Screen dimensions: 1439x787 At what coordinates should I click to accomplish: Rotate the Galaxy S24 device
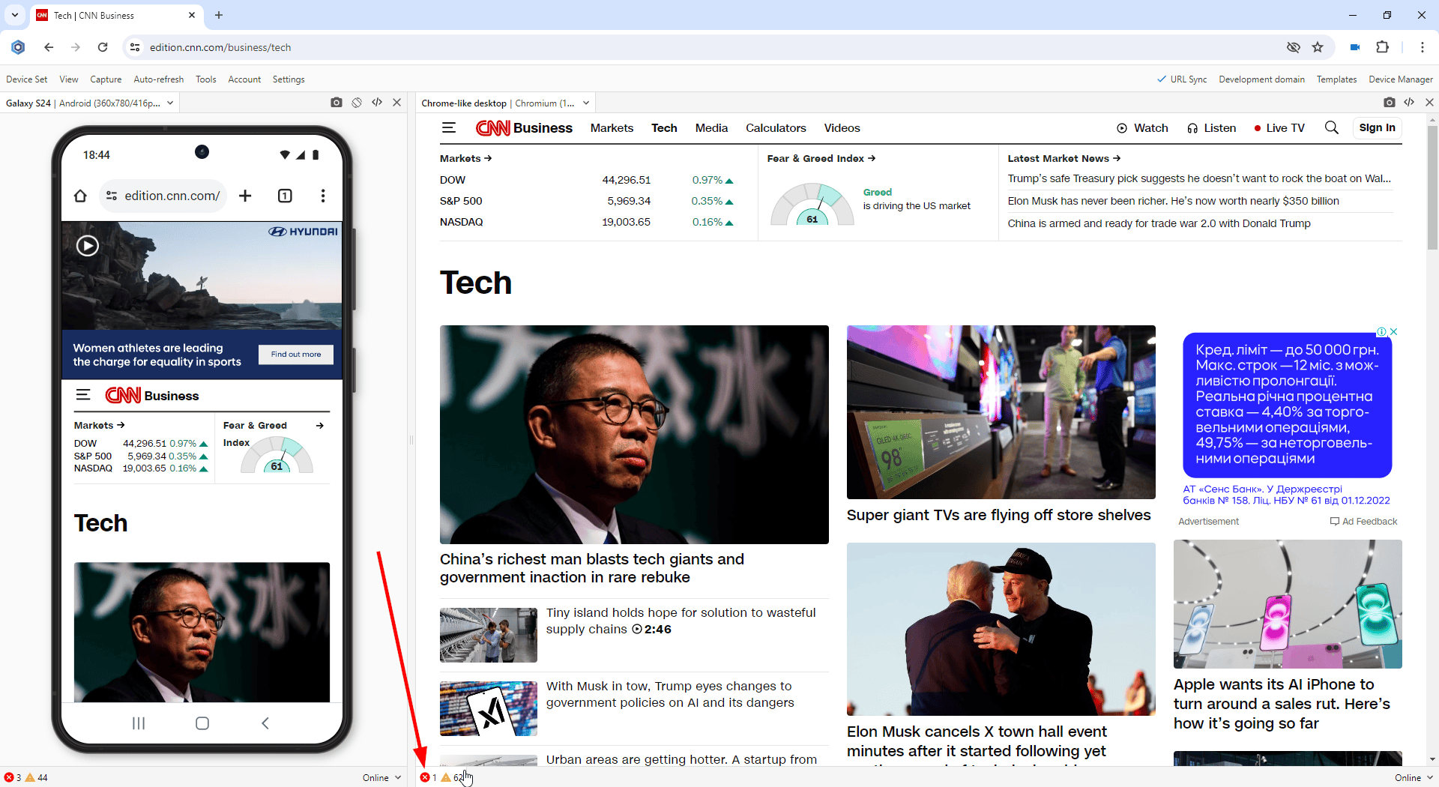pyautogui.click(x=357, y=103)
